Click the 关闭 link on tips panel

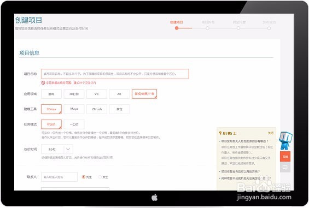coord(270,133)
